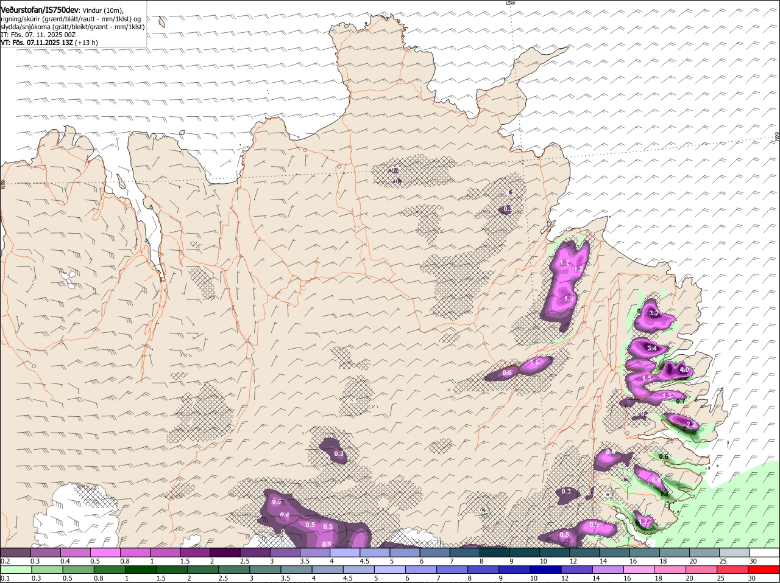
Task: Click the upper legend swatch between 0.2 and 0.3
Action: click(15, 553)
